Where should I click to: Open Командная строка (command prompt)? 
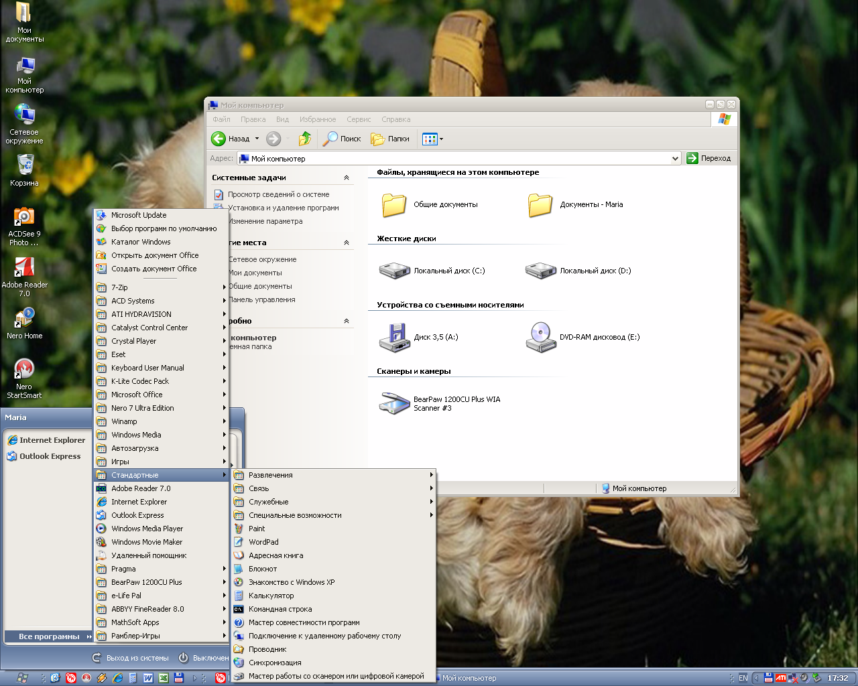point(333,609)
